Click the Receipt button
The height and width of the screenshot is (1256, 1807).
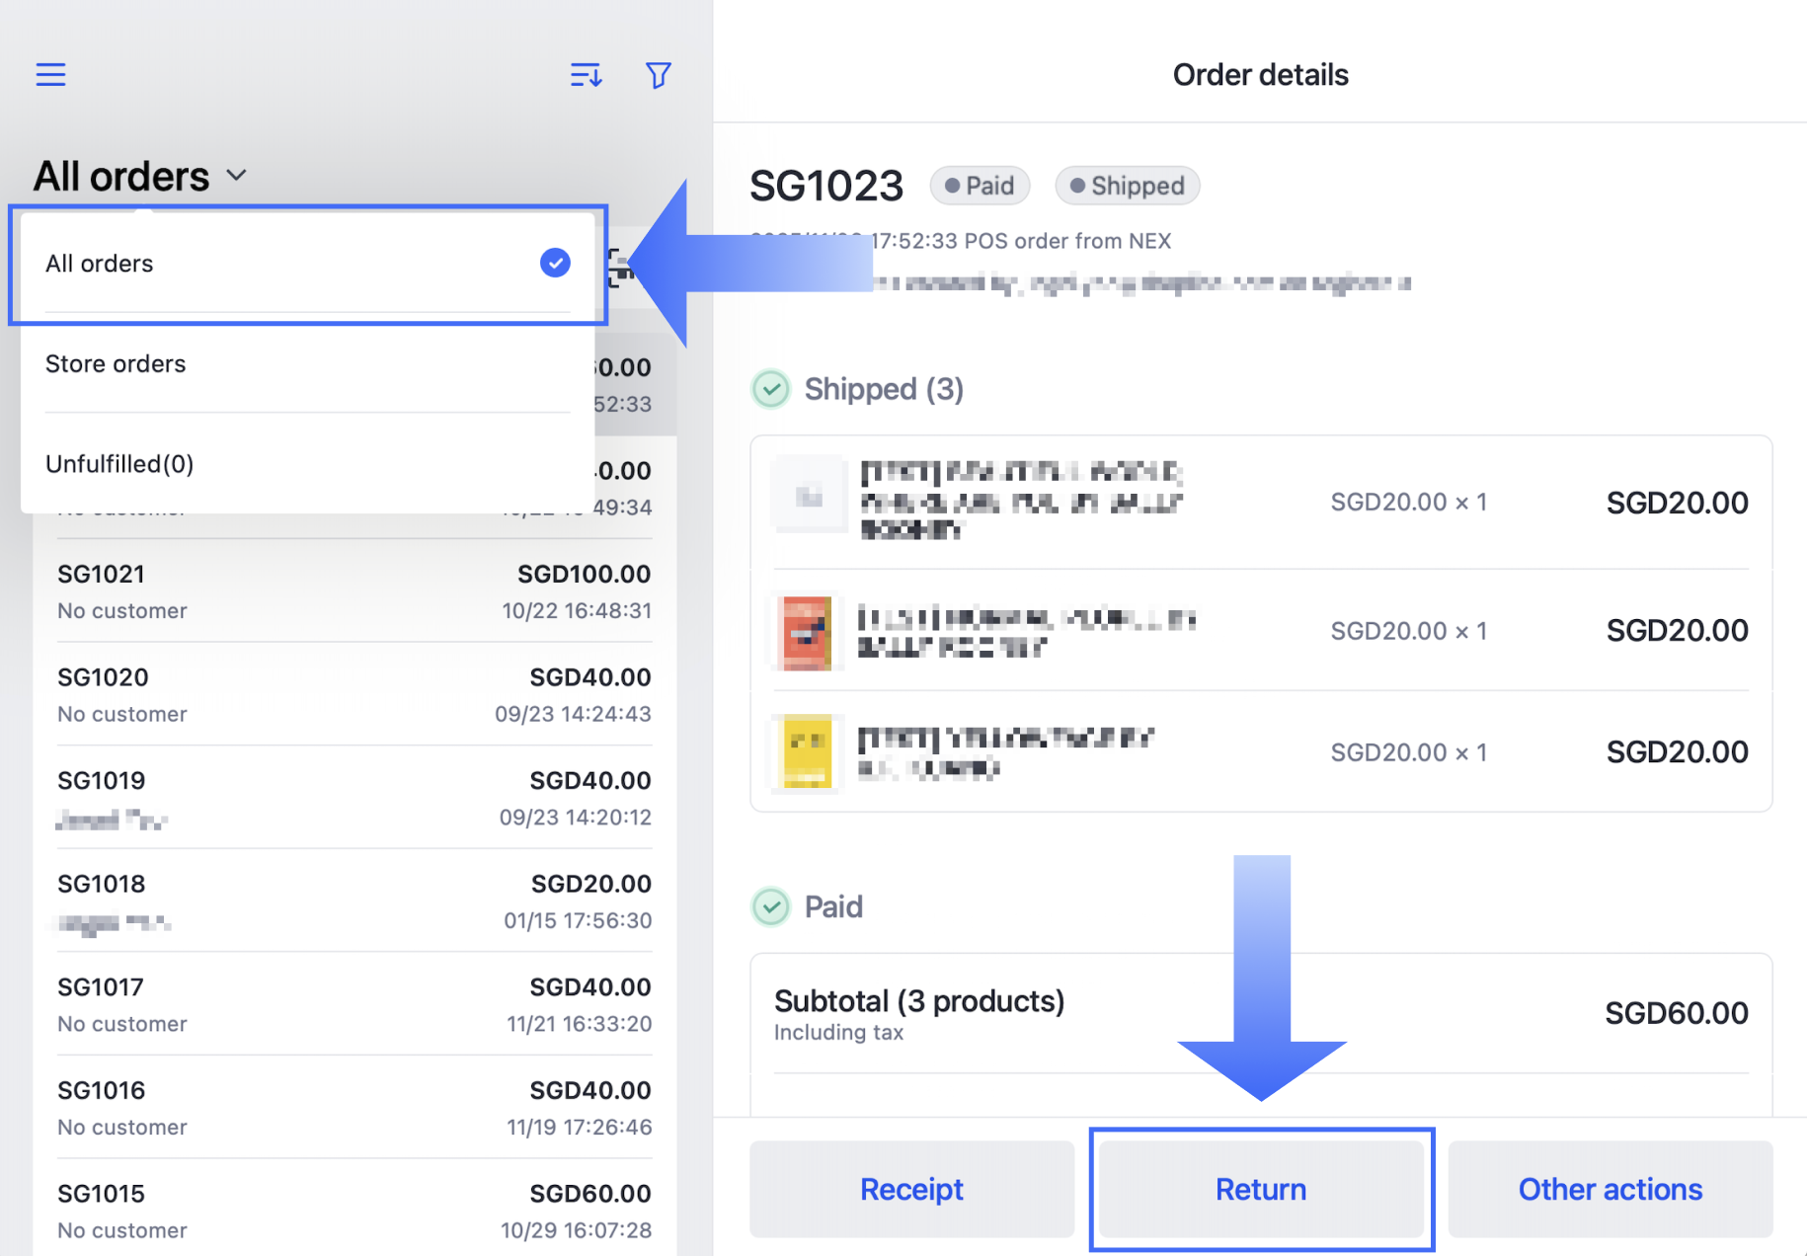(x=911, y=1189)
